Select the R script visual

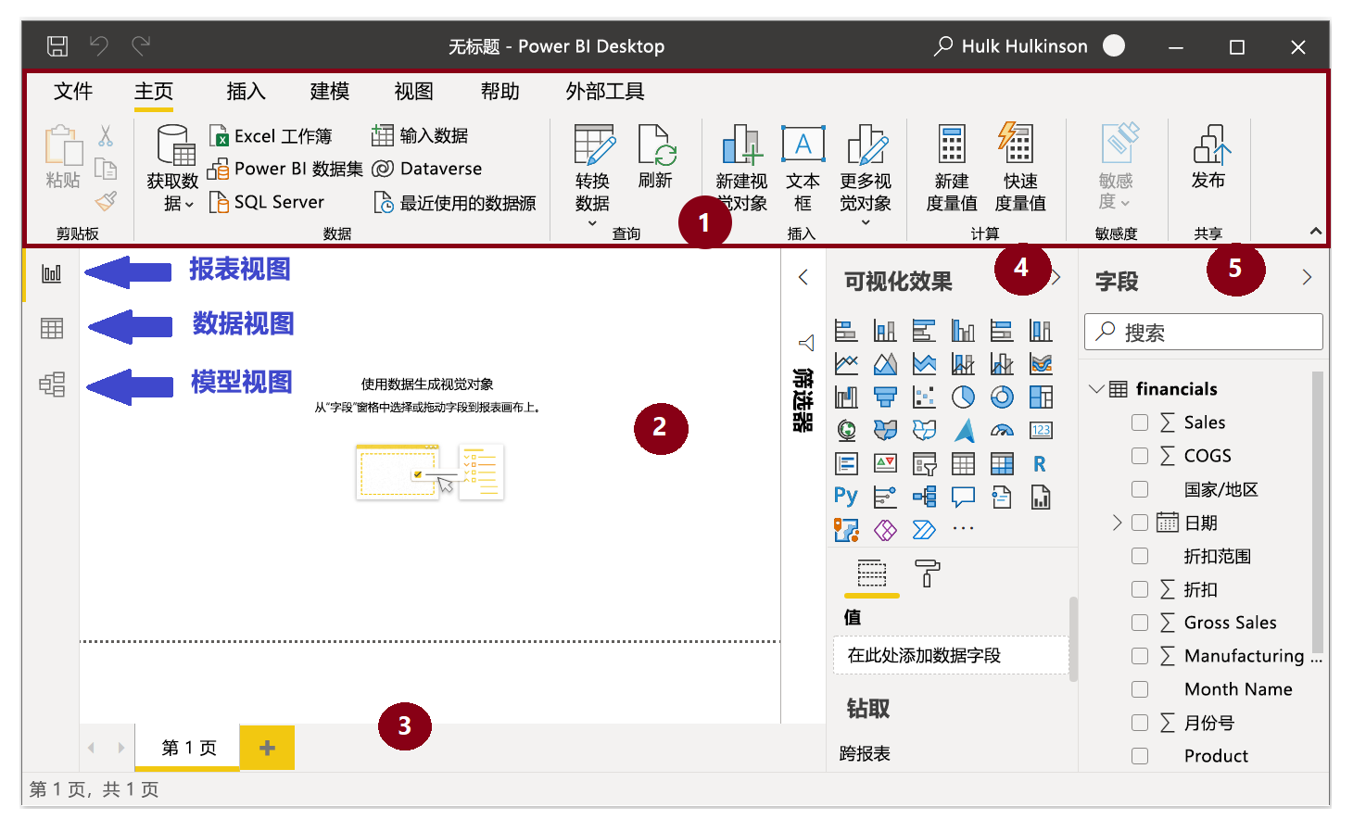(x=1040, y=463)
